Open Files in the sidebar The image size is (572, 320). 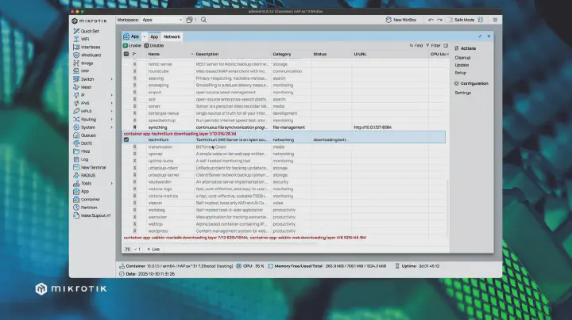coord(82,151)
